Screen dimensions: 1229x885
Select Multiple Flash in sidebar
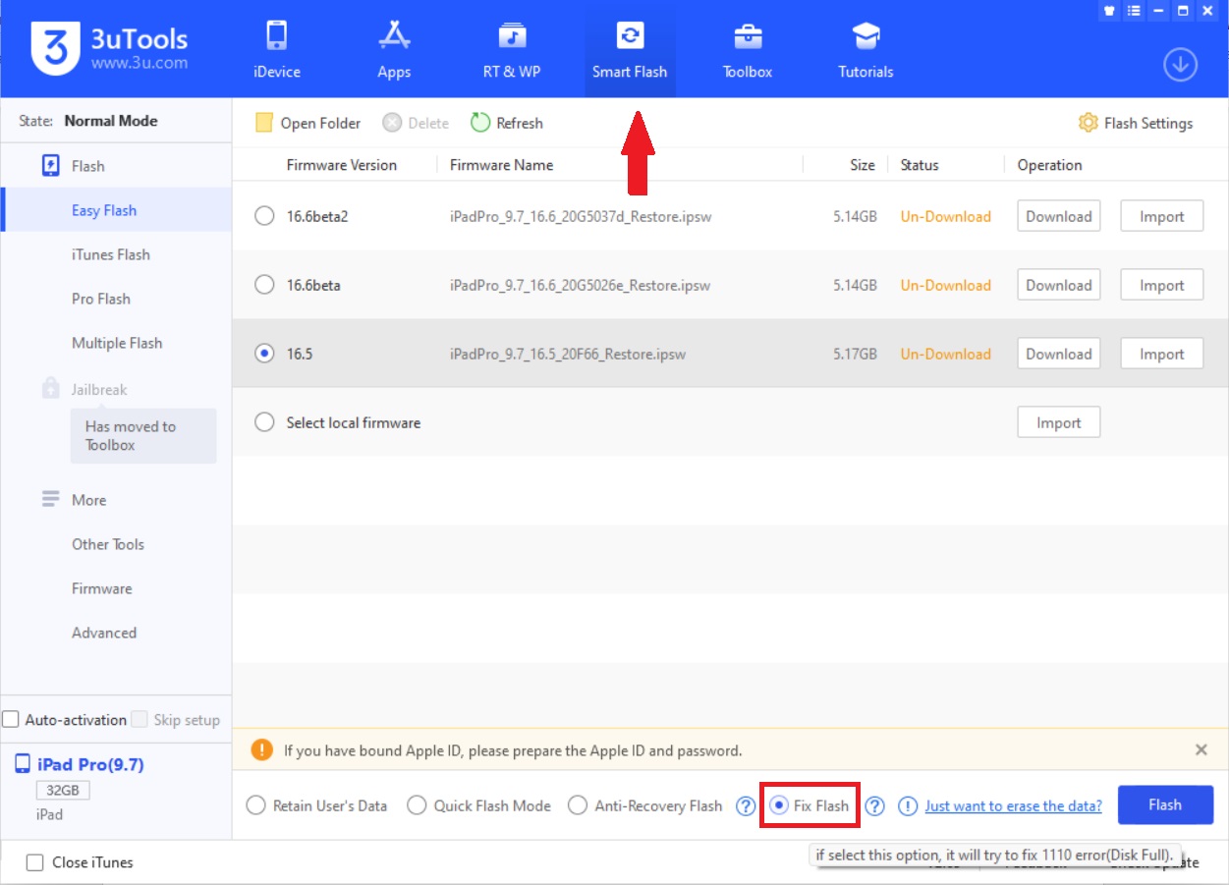pos(117,343)
